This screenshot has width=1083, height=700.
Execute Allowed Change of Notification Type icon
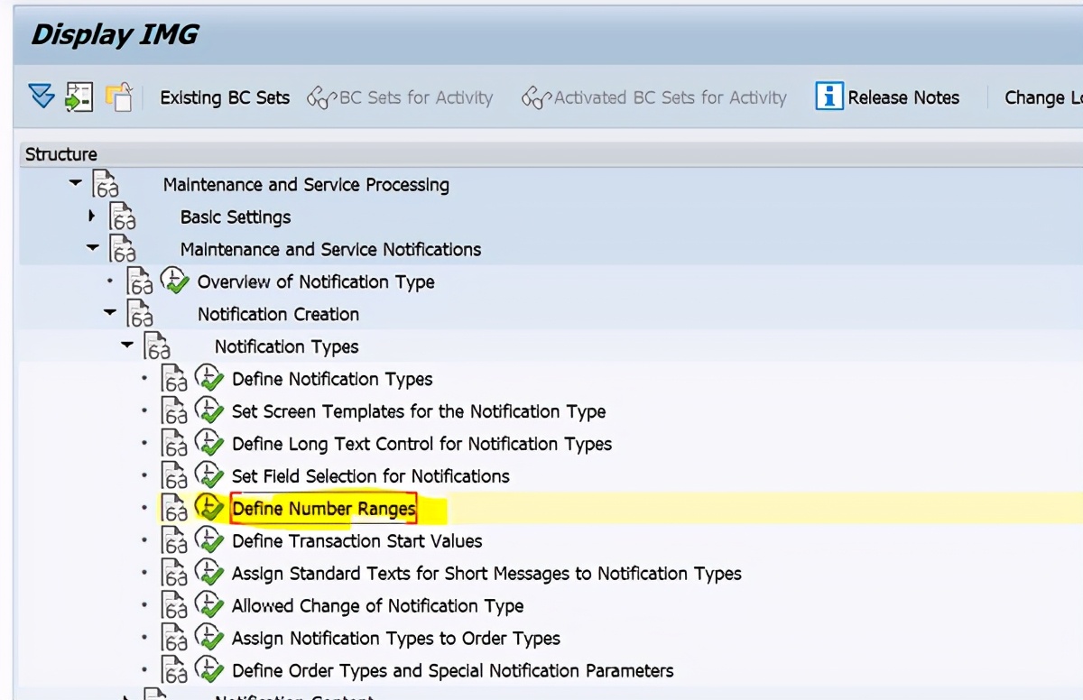pyautogui.click(x=208, y=605)
